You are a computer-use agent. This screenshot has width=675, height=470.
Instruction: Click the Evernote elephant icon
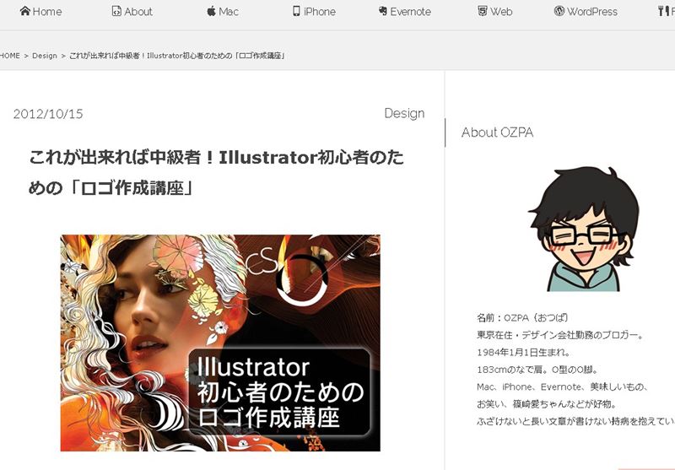pos(383,12)
